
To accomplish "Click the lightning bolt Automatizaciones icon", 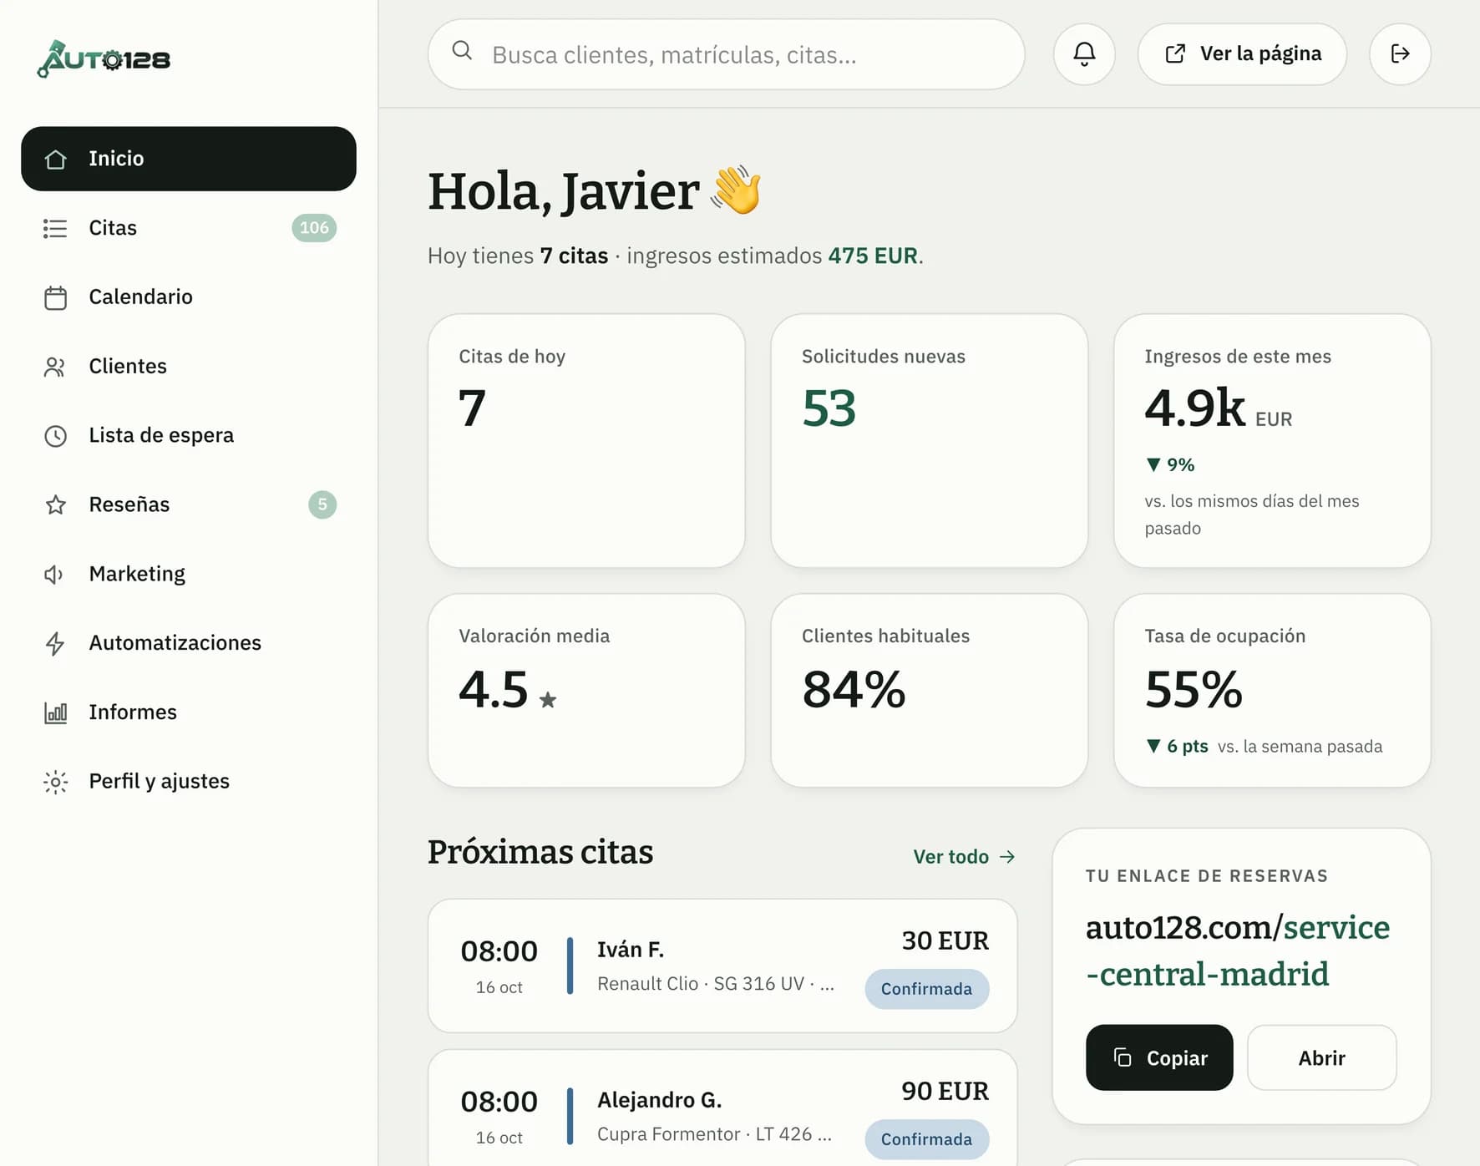I will (55, 643).
